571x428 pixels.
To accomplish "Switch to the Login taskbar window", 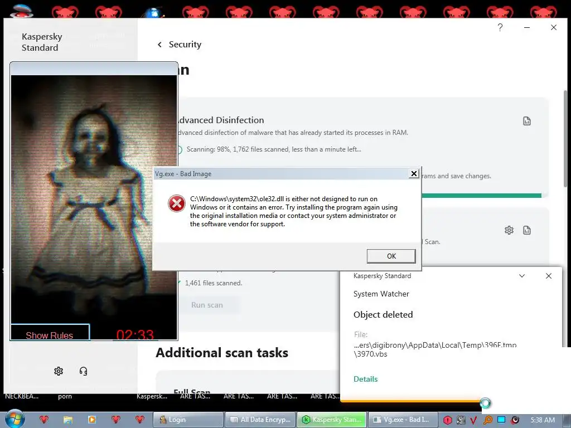I will point(187,420).
